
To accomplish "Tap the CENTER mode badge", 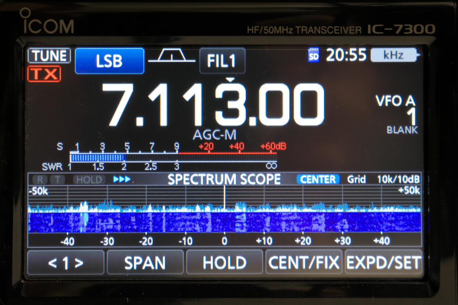I will 318,180.
